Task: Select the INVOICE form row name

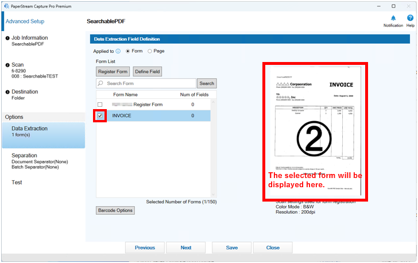Action: 122,116
